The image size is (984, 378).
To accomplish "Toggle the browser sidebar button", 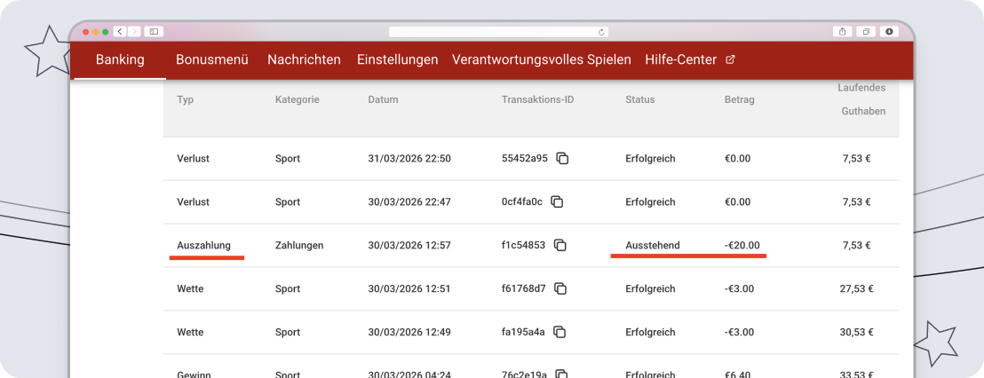I will pos(154,31).
